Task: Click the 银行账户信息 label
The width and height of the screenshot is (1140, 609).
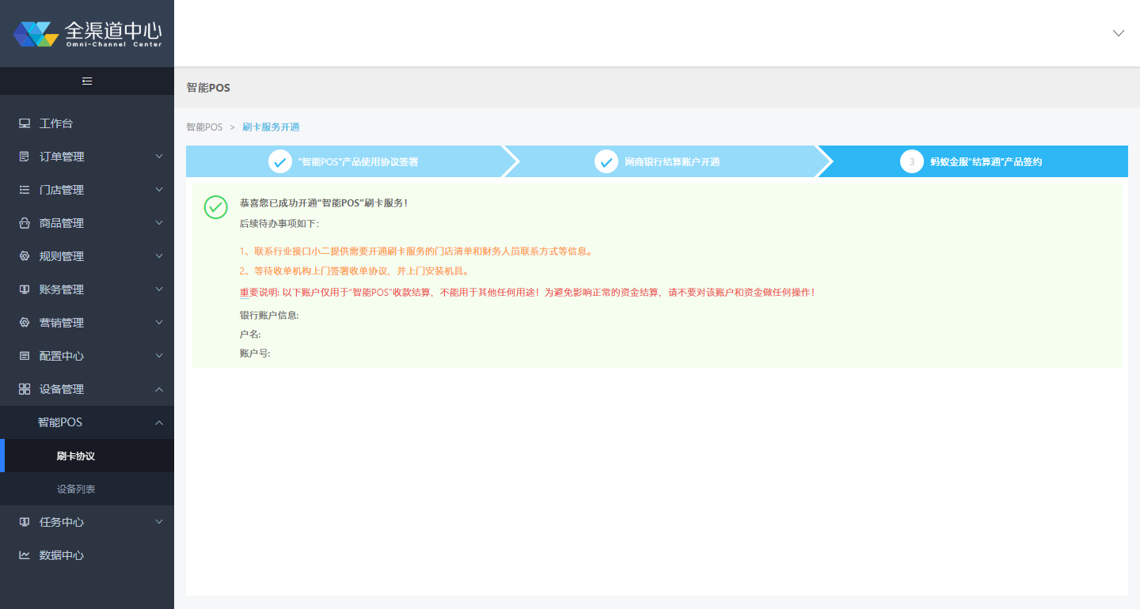Action: pyautogui.click(x=269, y=315)
